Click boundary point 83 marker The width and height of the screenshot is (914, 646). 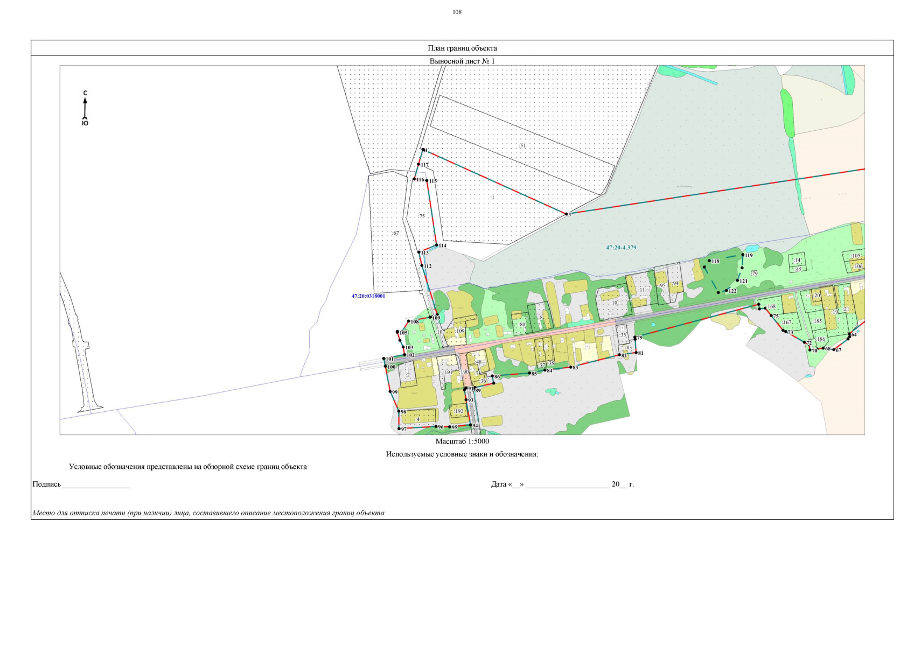click(570, 367)
